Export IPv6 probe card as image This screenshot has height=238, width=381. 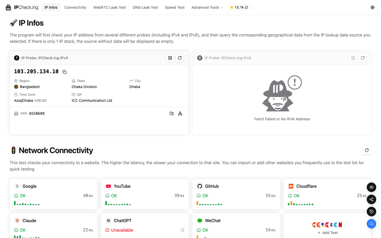[x=353, y=58]
